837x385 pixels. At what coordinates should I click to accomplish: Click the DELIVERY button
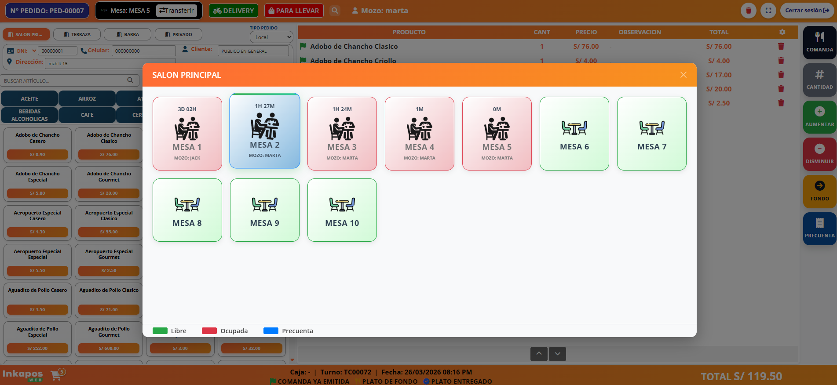click(x=234, y=11)
